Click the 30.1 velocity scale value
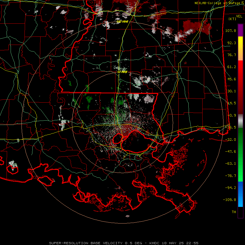The height and width of the screenshot is (245, 245). click(x=232, y=91)
